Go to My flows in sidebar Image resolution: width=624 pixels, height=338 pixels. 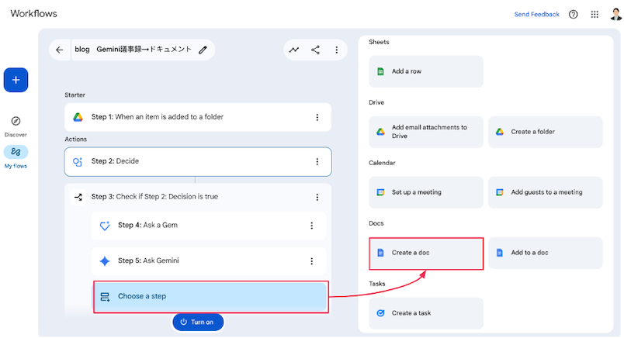click(16, 157)
